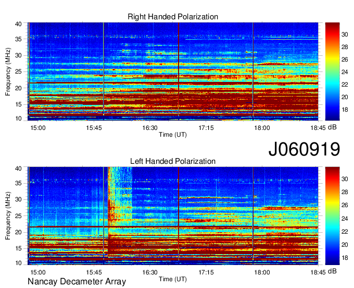Click the 30 dB label on the left-handed color bar
This screenshot has width=354, height=288.
click(x=345, y=179)
